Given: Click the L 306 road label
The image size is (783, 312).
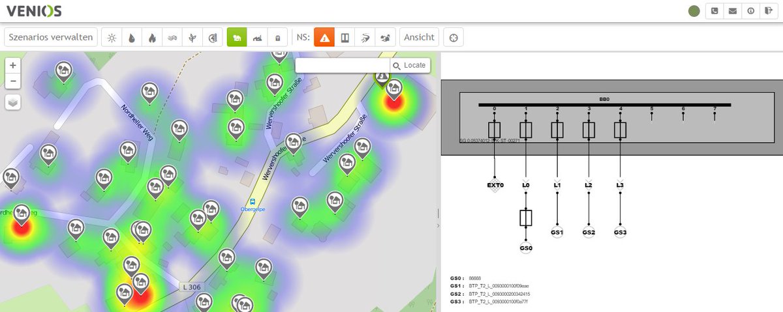Looking at the screenshot, I should coord(191,287).
